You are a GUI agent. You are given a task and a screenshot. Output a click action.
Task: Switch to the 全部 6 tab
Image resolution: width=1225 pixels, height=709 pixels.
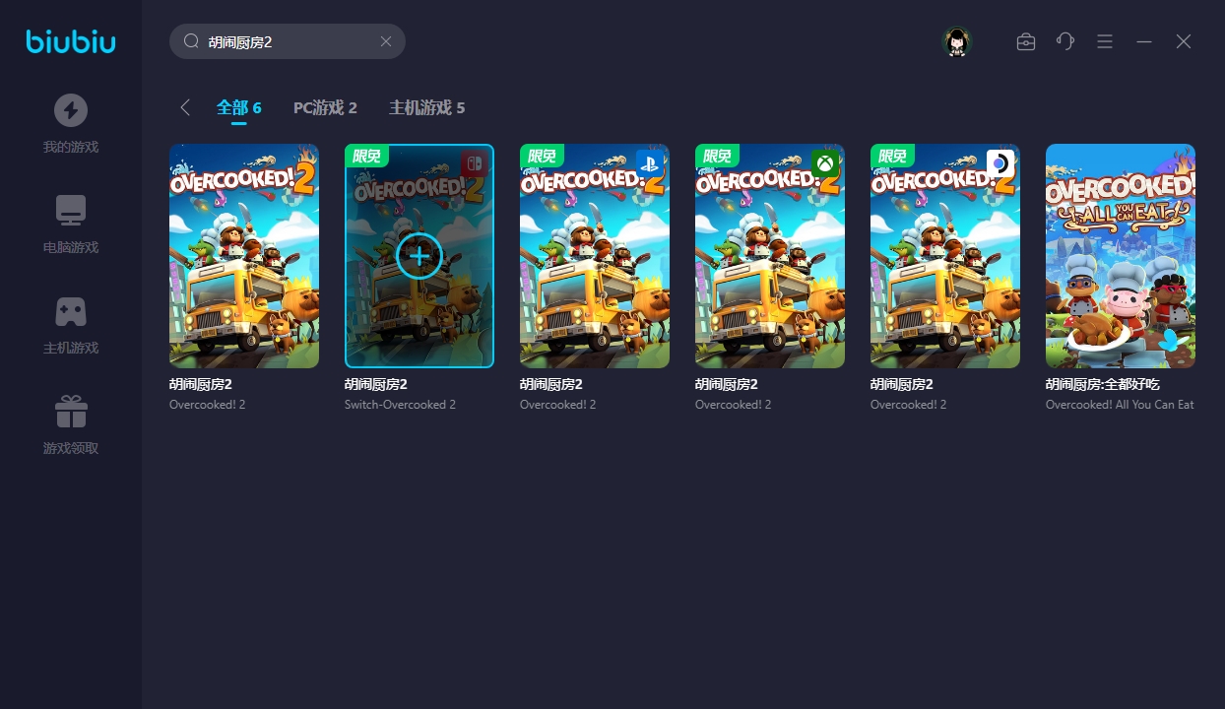[239, 107]
